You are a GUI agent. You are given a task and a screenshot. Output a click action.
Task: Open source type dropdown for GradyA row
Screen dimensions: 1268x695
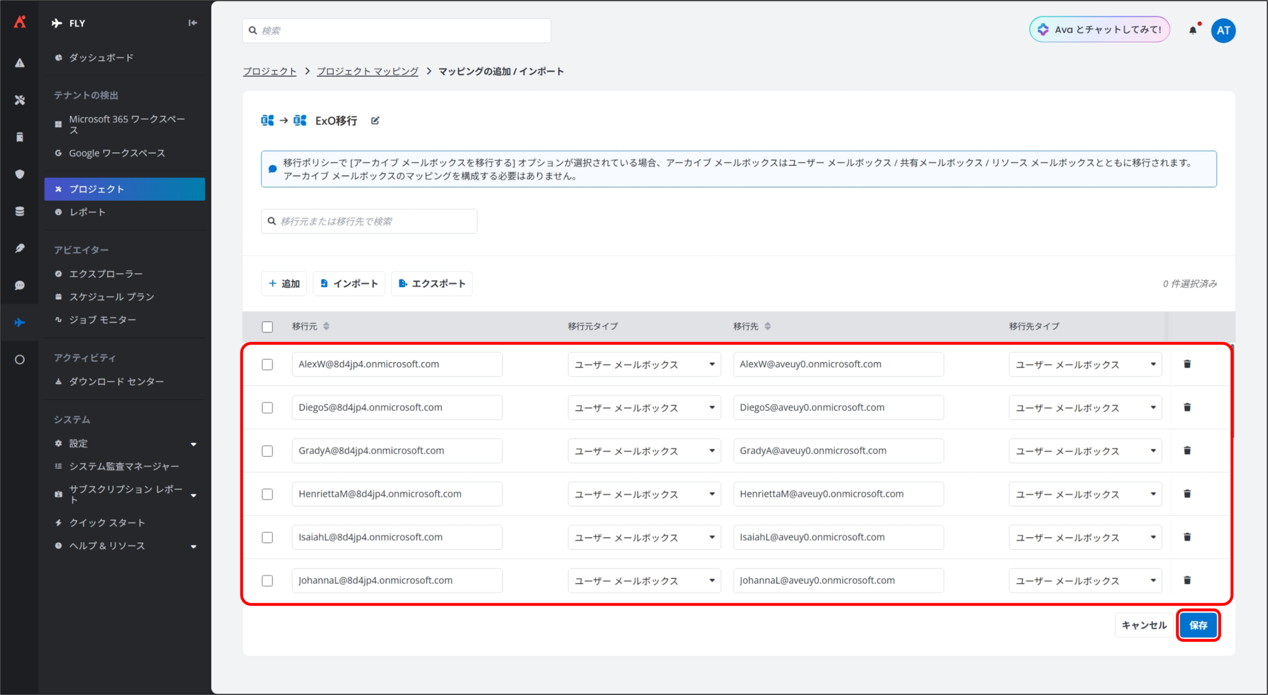tap(643, 451)
